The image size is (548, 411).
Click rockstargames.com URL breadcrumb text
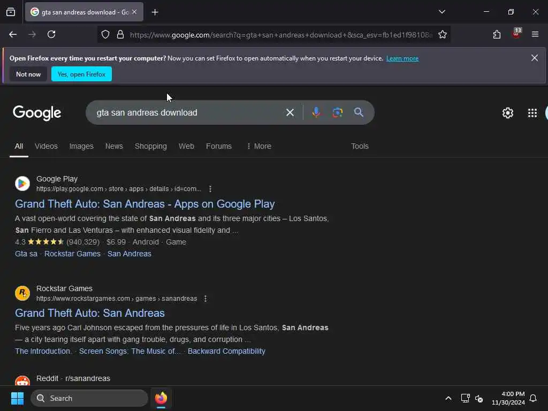click(x=117, y=299)
